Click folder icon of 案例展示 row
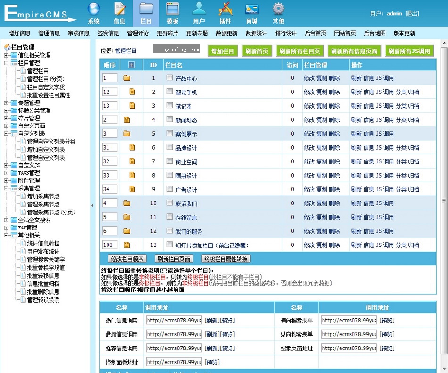Viewport: 448px width, 373px height. [126, 133]
